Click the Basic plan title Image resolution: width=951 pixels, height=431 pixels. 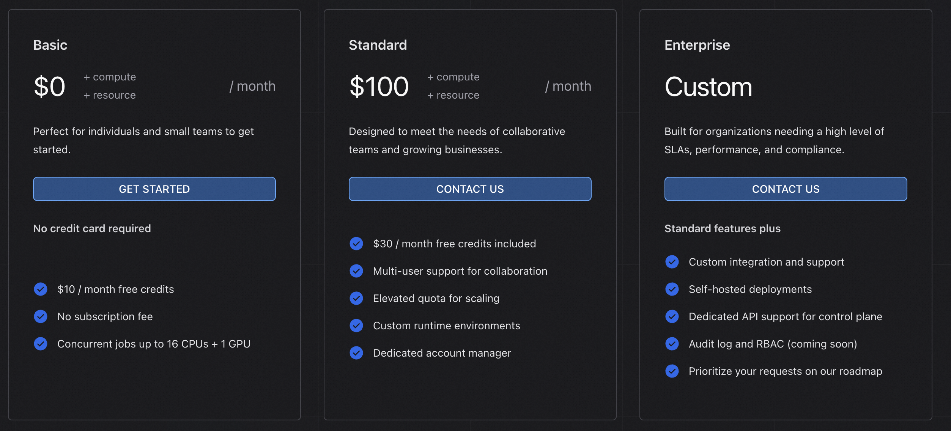pos(50,45)
